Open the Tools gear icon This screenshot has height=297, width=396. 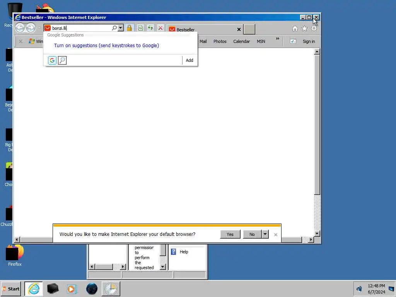pyautogui.click(x=314, y=29)
